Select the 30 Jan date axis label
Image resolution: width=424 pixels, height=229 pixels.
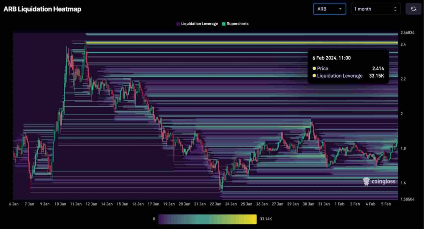[308, 204]
